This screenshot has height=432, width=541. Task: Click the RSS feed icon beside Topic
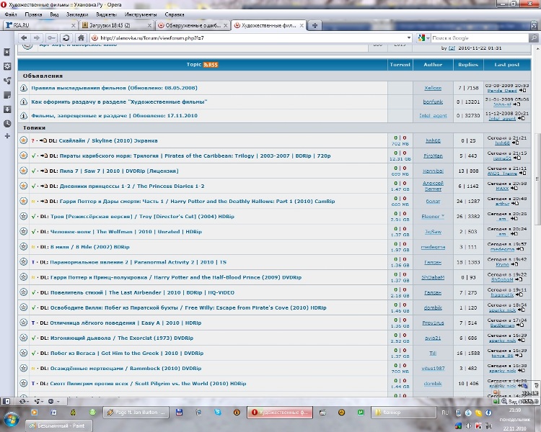coord(211,65)
